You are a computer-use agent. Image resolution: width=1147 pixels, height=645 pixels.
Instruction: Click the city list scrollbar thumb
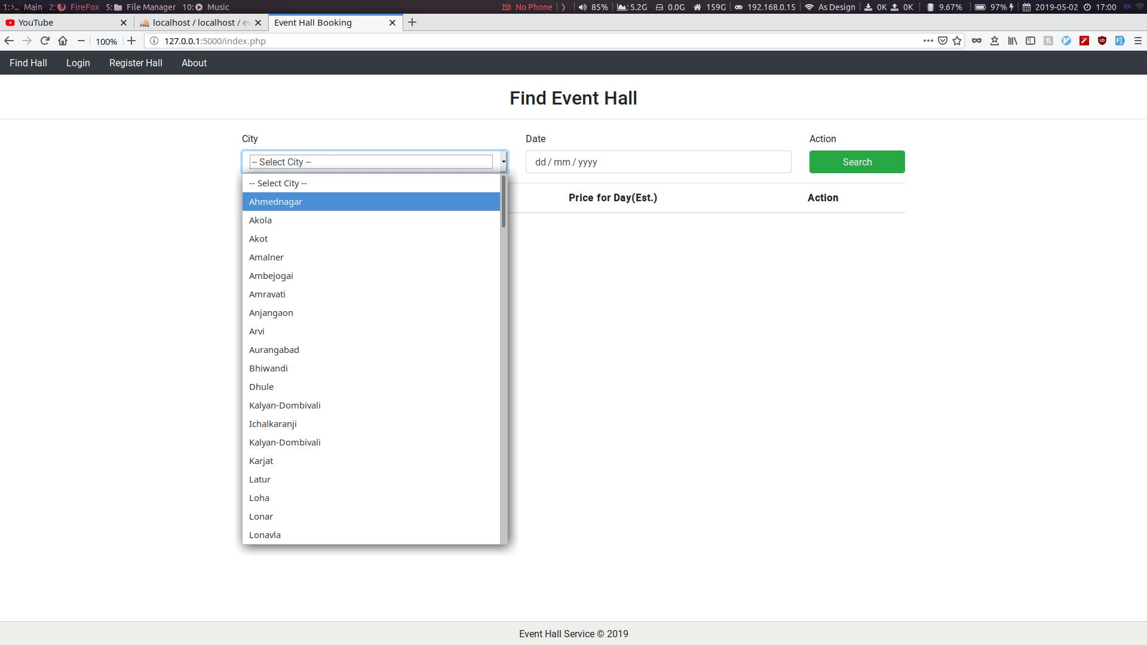click(x=504, y=202)
